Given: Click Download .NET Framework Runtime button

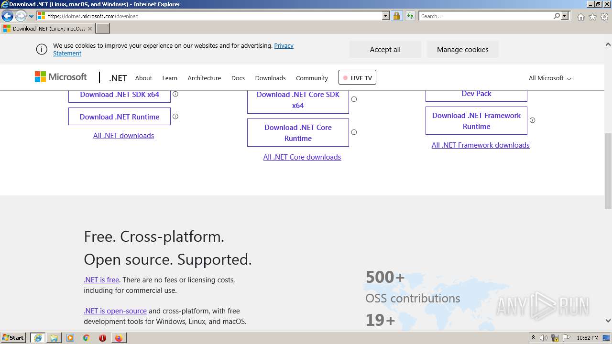Looking at the screenshot, I should click(476, 121).
